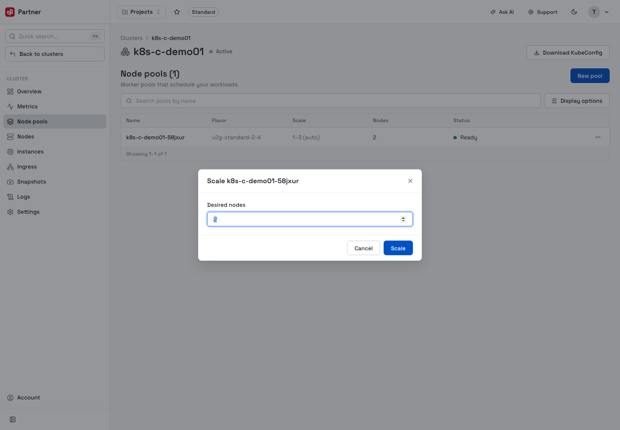Open Ask AI sparkle assistant
The width and height of the screenshot is (620, 430).
tap(502, 12)
